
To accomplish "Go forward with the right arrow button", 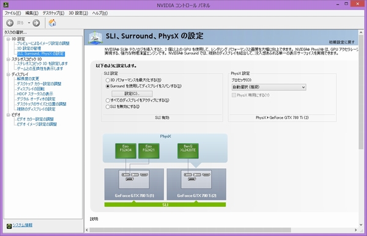I will coord(36,23).
